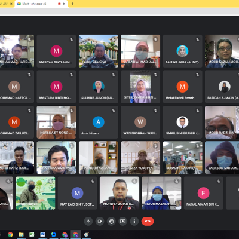Close the first browser tab on the left
The image size is (239, 239).
(x=11, y=4)
